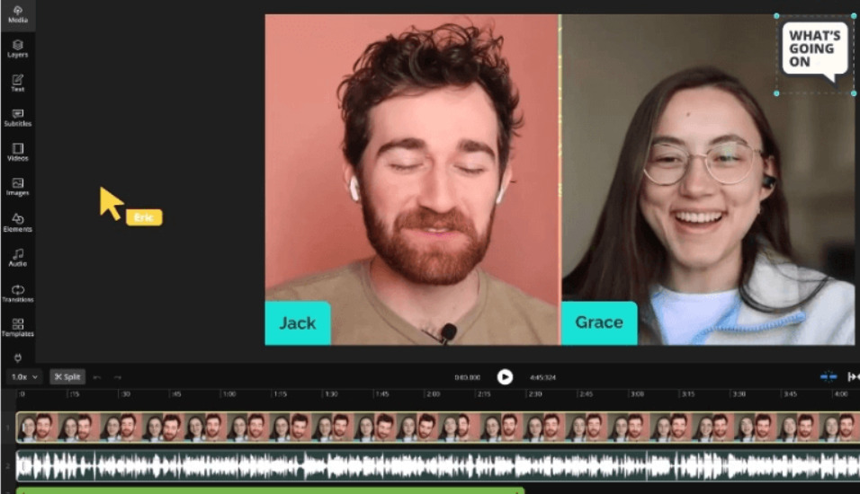Select the "What's Going On" speech bubble
Image resolution: width=860 pixels, height=494 pixels.
point(814,54)
